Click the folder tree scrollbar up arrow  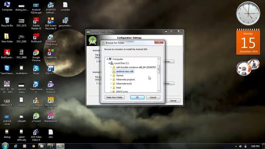click(x=159, y=59)
